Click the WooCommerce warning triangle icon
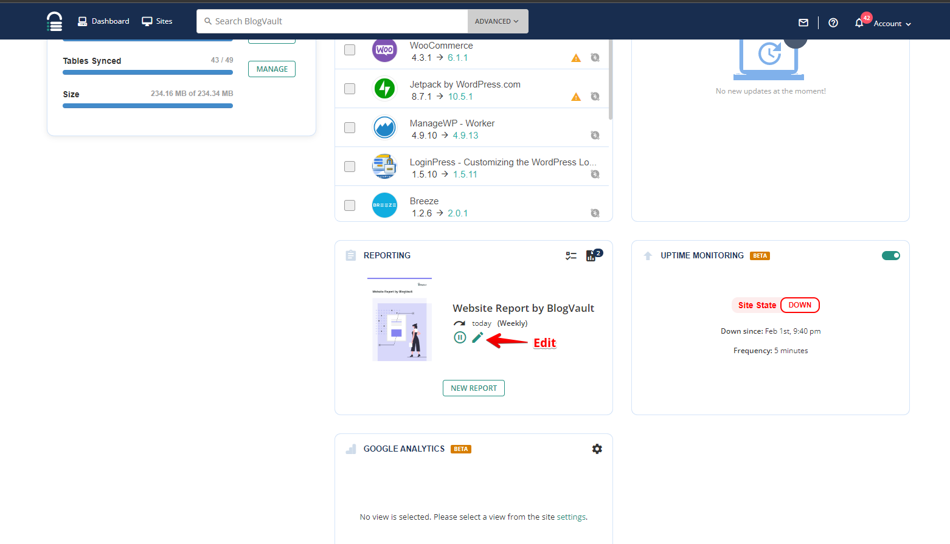Screen dimensions: 950x544 576,58
